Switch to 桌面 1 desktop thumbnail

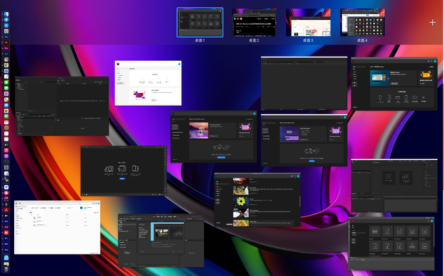point(200,23)
